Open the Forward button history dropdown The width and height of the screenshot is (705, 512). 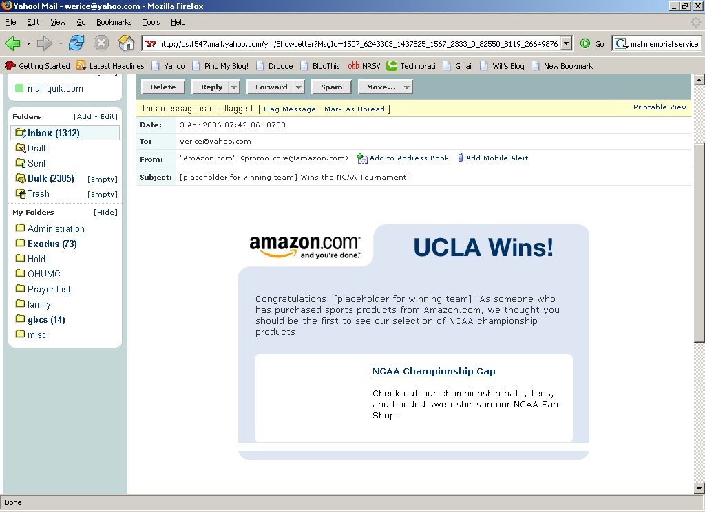pyautogui.click(x=61, y=43)
